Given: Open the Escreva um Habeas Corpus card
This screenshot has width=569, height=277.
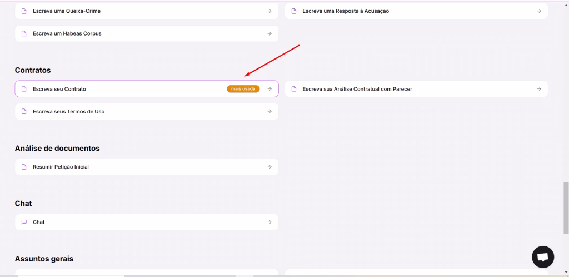Looking at the screenshot, I should coord(147,33).
